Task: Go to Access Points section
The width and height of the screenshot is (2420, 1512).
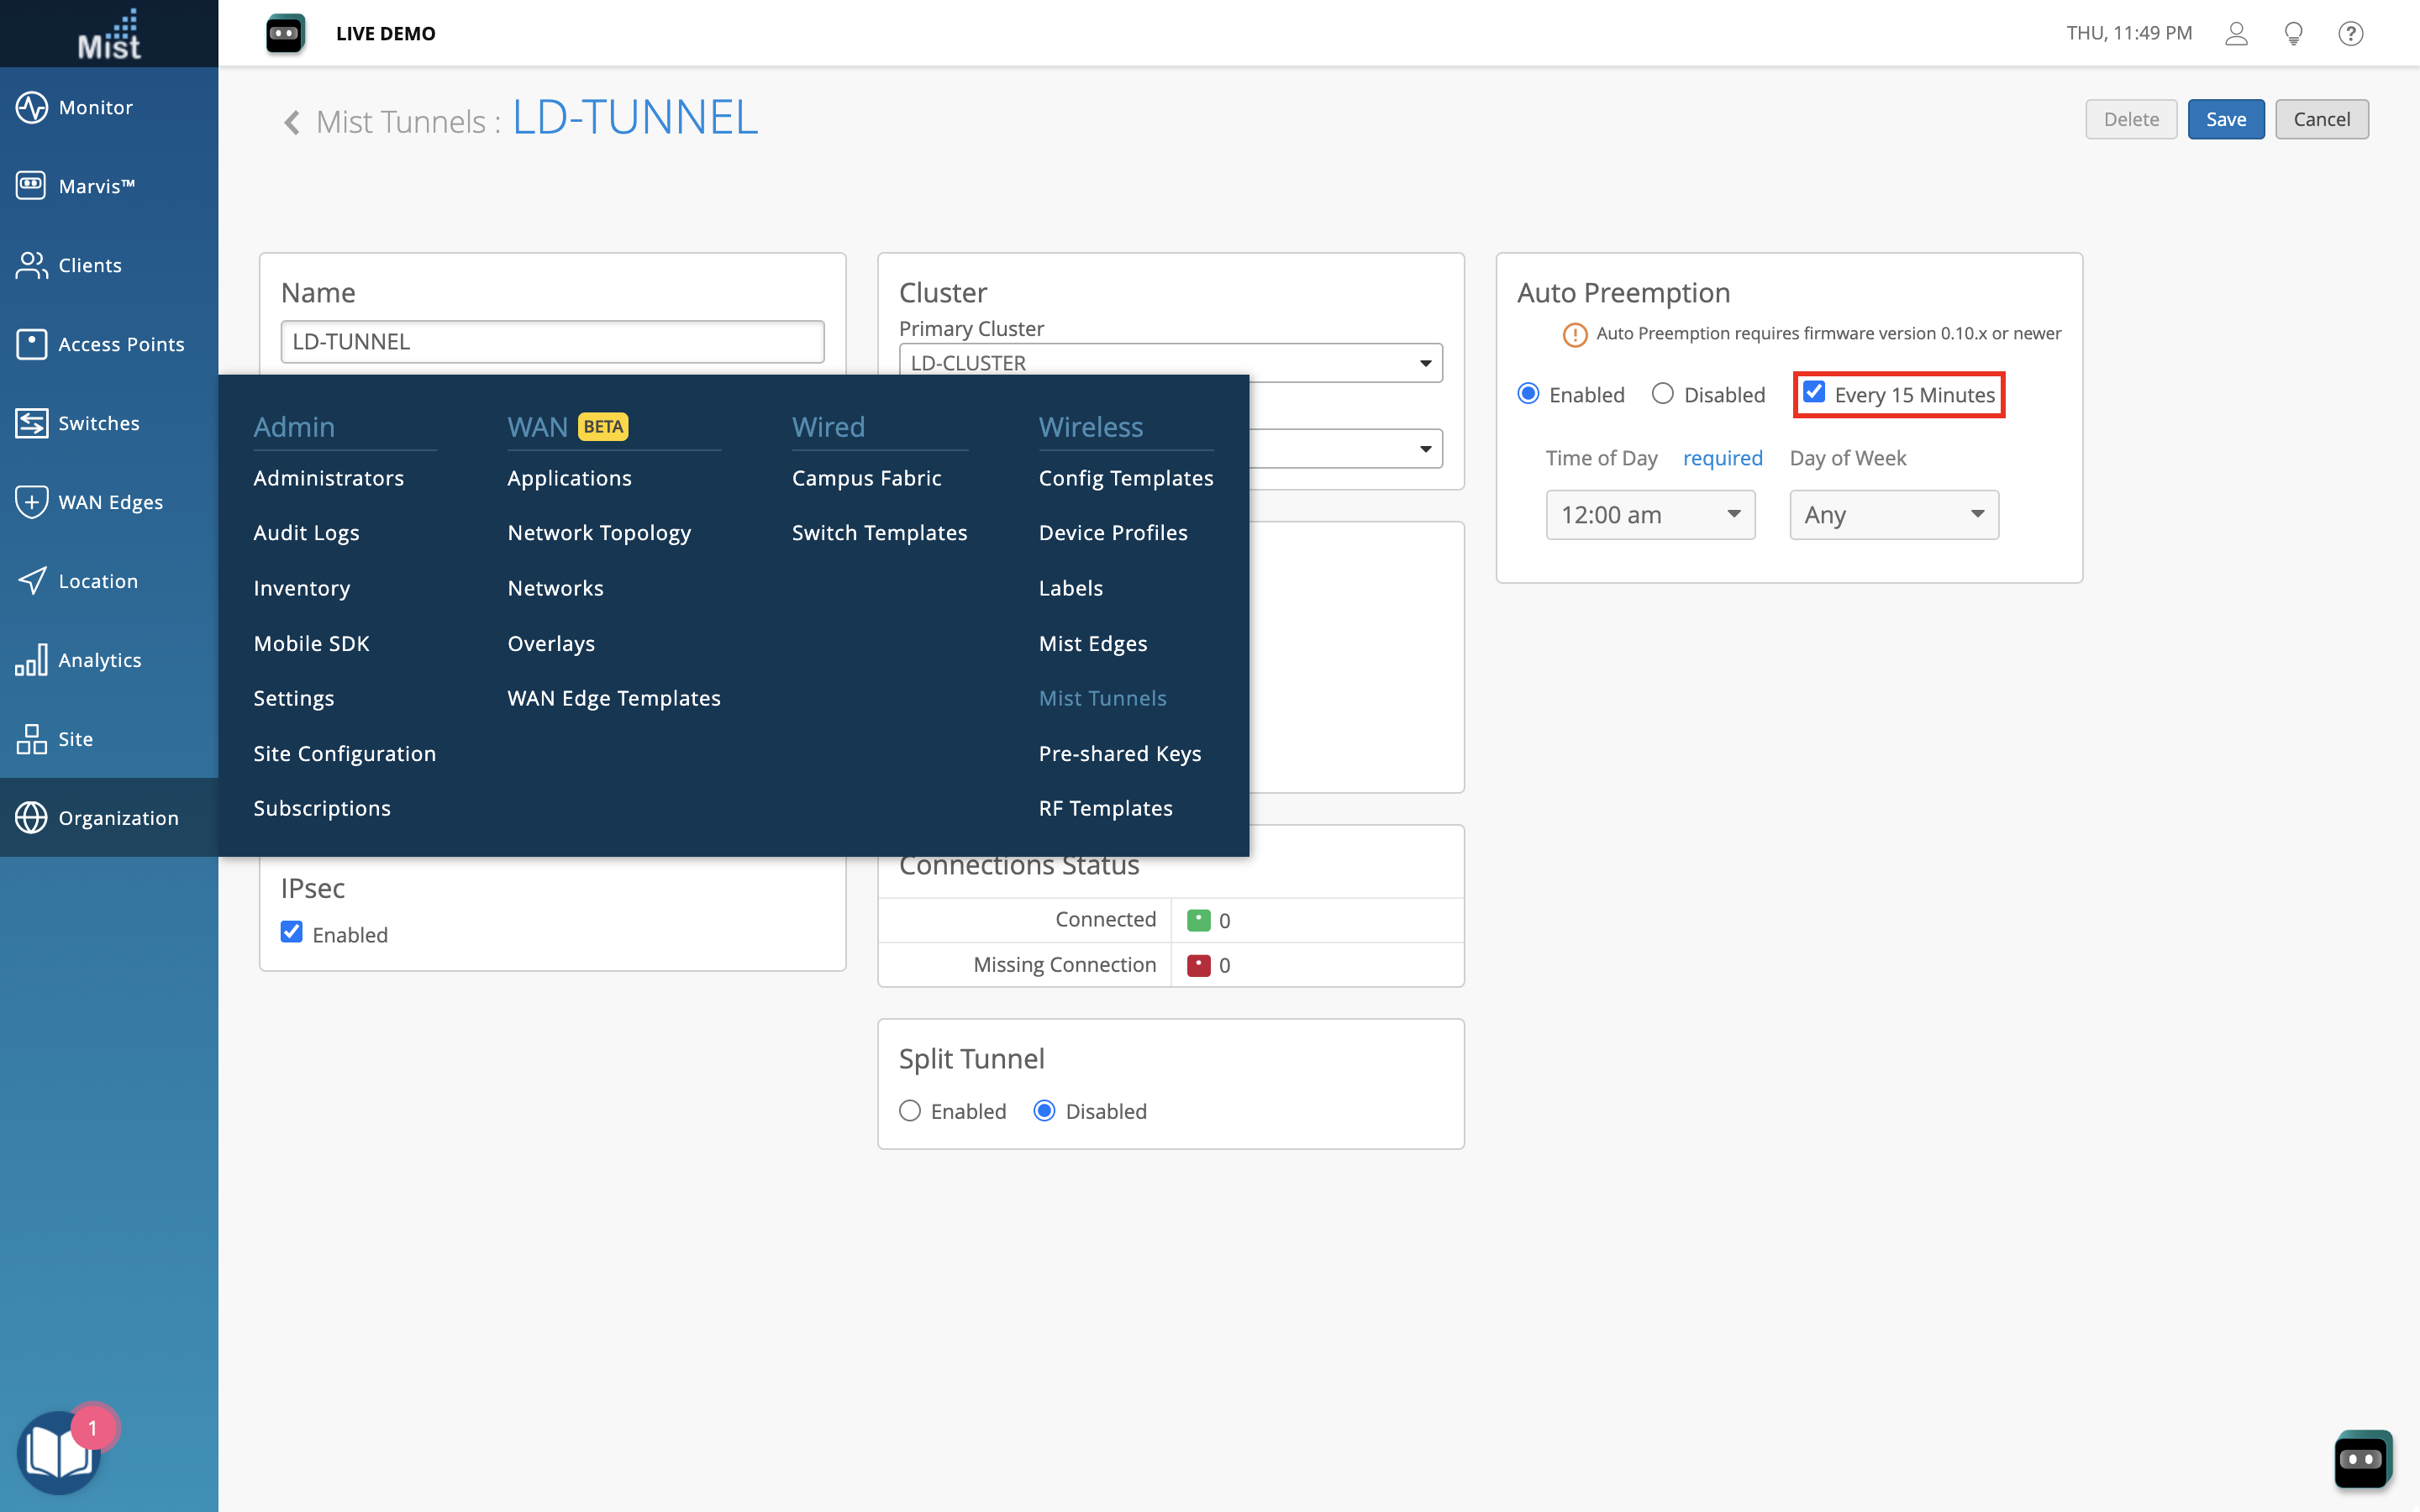Action: click(120, 344)
